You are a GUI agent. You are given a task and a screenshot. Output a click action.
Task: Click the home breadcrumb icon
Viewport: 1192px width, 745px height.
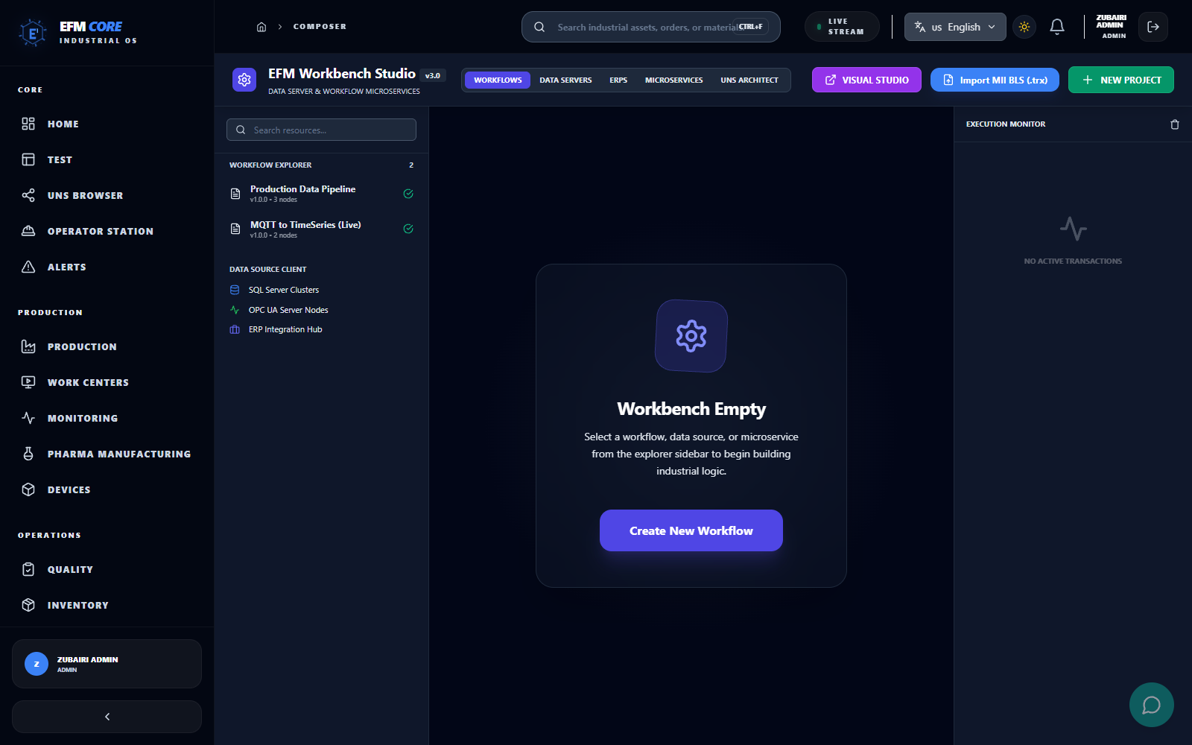pyautogui.click(x=261, y=27)
